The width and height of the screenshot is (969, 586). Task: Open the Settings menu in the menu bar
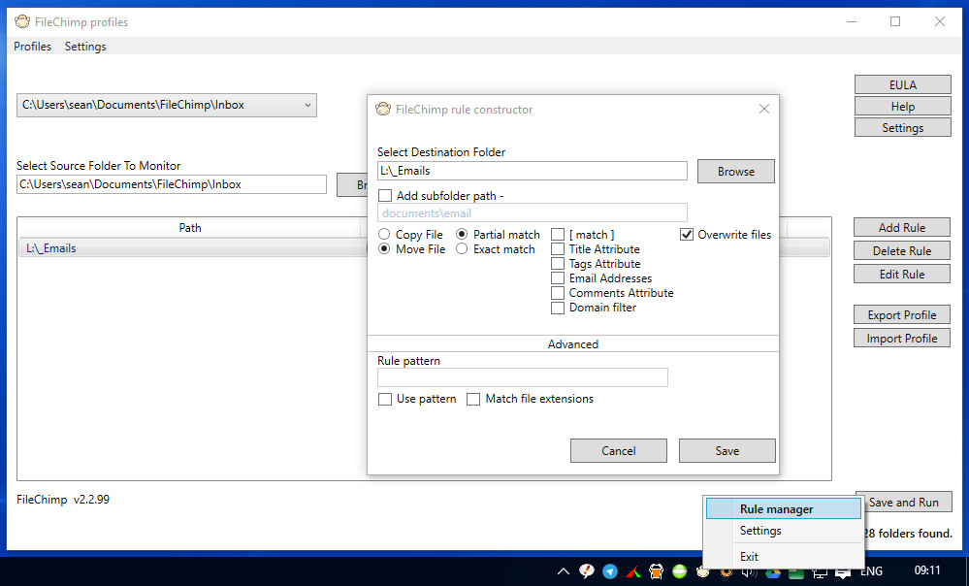85,47
